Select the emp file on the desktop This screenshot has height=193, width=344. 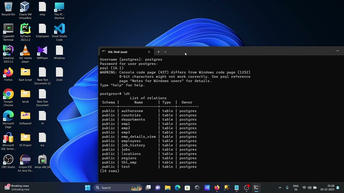(x=42, y=9)
